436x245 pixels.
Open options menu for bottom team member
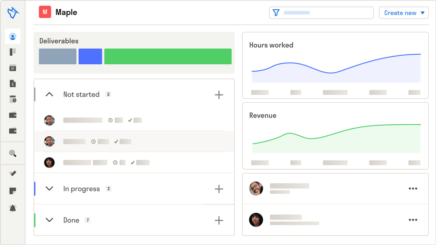(413, 220)
